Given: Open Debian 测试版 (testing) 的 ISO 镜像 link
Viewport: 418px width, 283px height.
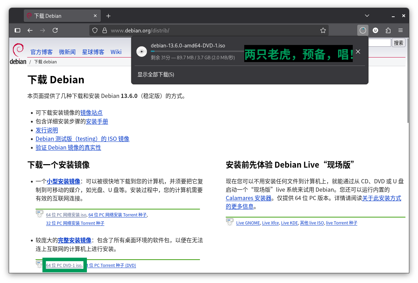Looking at the screenshot, I should (82, 139).
